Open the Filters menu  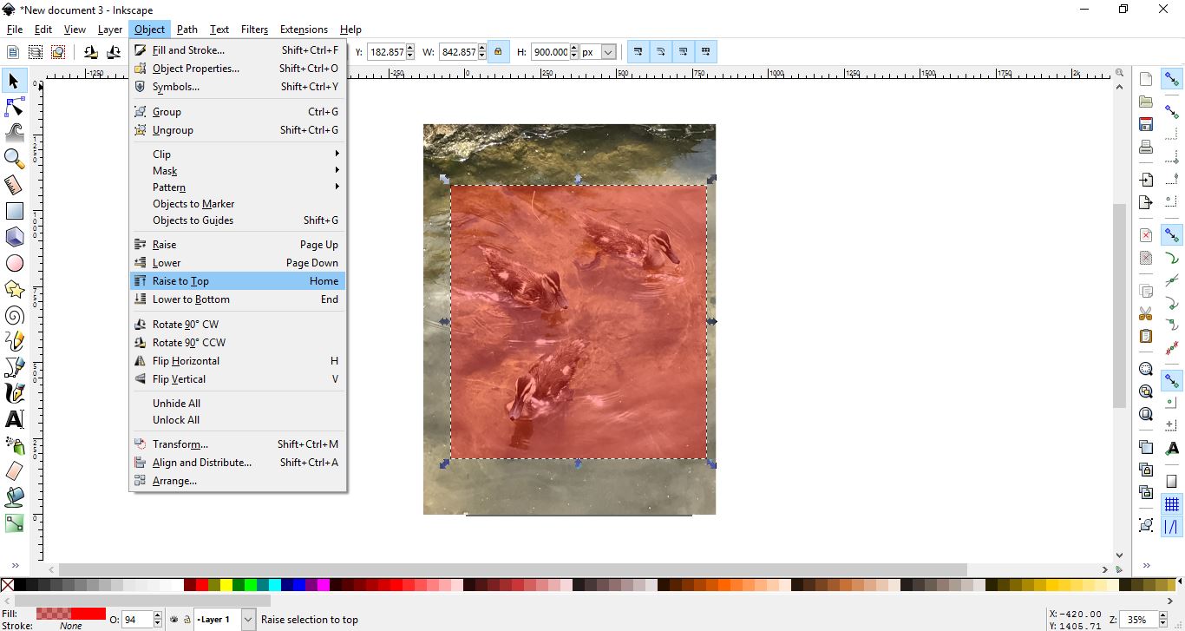(254, 29)
